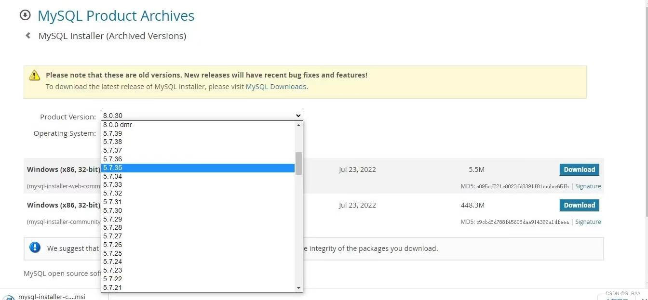The image size is (648, 300).
Task: Click the yellow warning triangle icon
Action: coord(34,75)
